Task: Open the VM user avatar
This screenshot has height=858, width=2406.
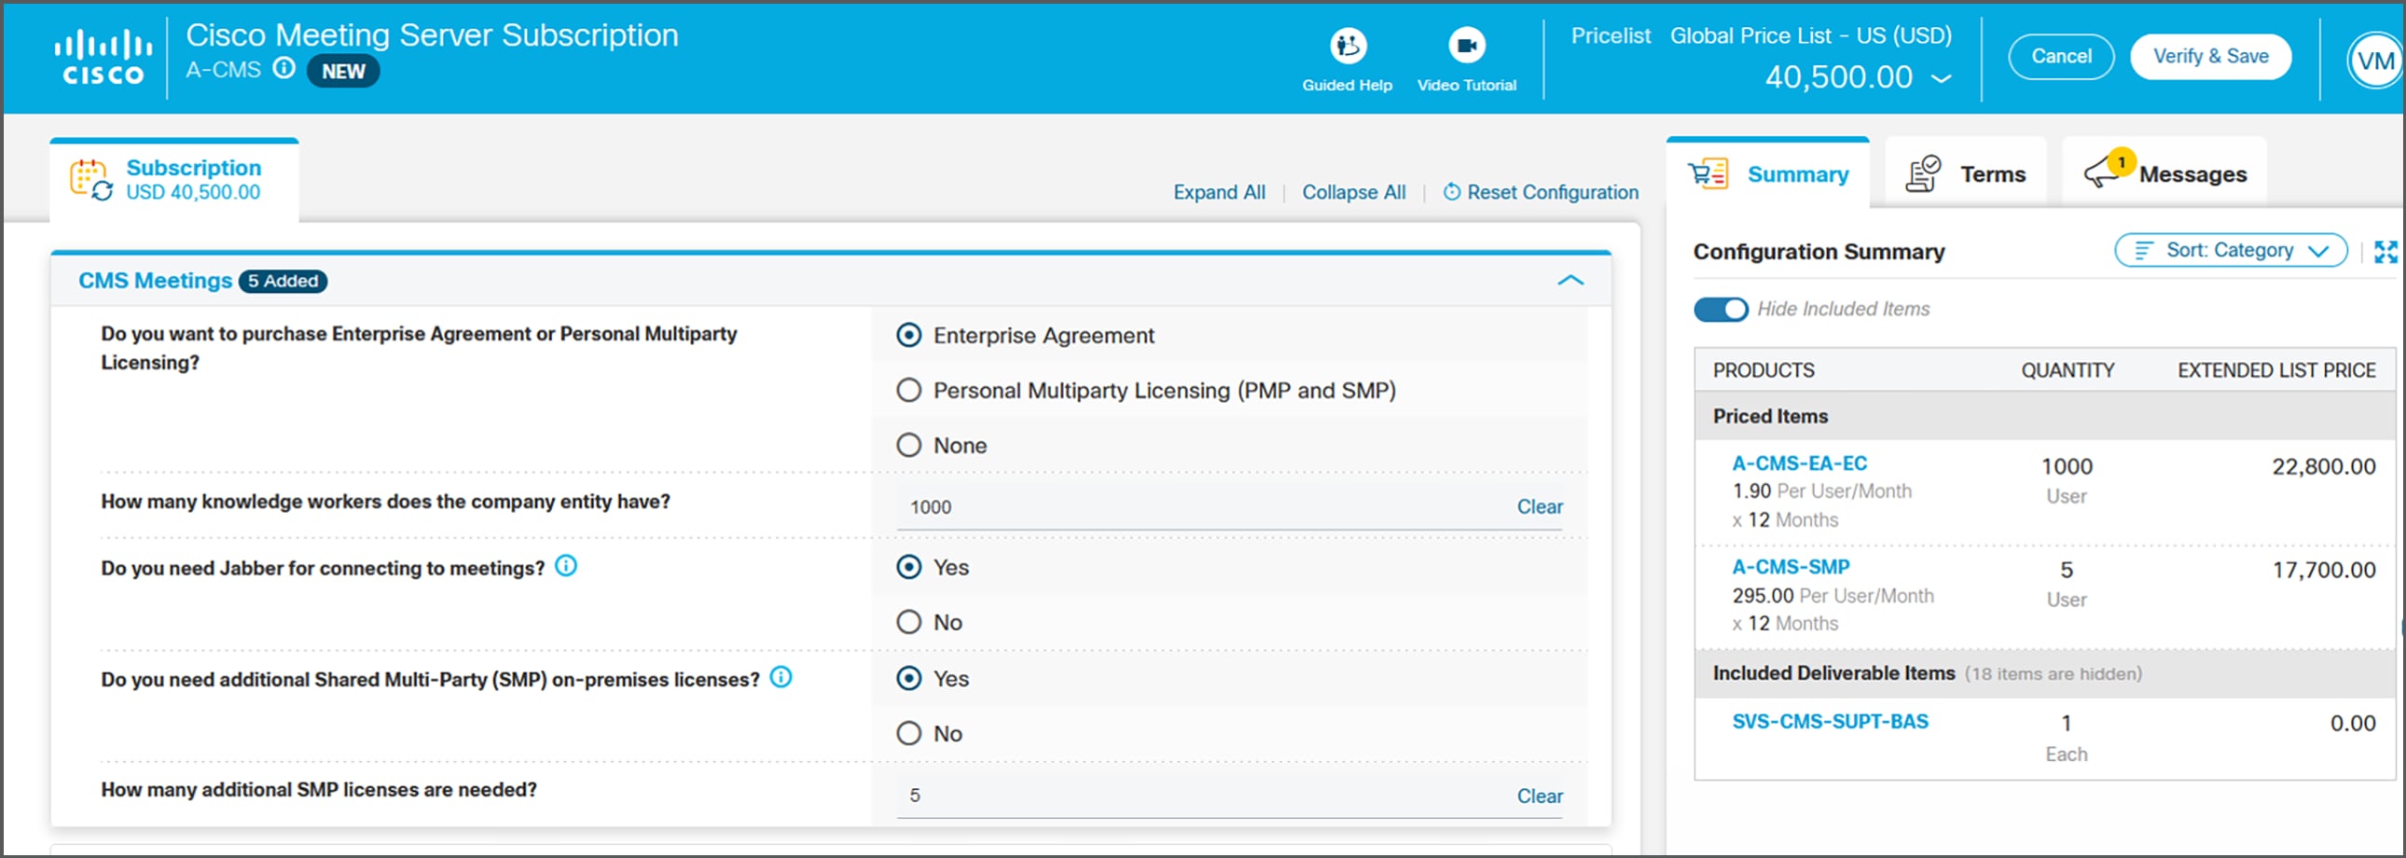Action: 2375,61
